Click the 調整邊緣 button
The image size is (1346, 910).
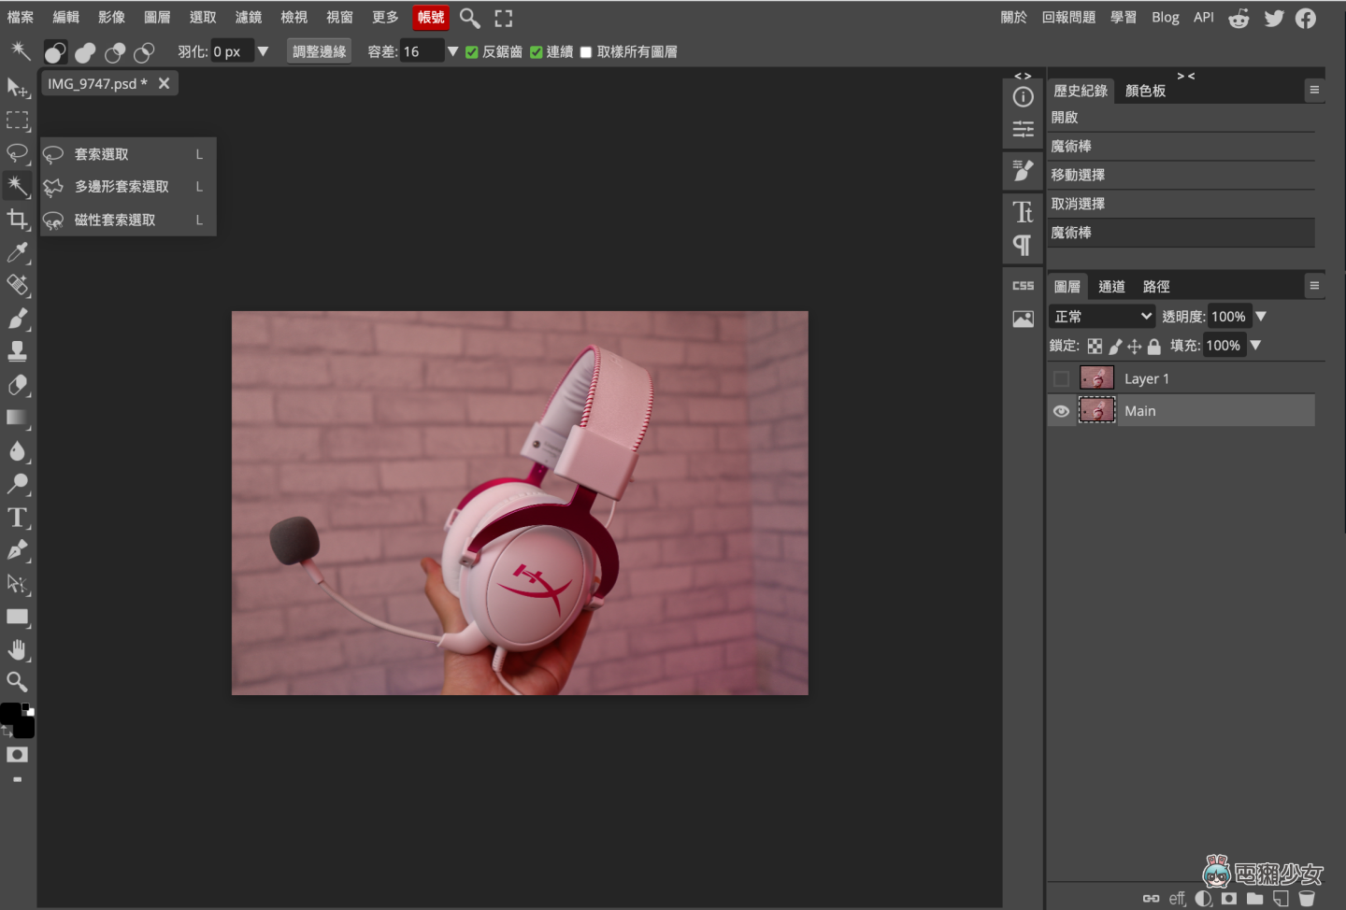pyautogui.click(x=319, y=51)
